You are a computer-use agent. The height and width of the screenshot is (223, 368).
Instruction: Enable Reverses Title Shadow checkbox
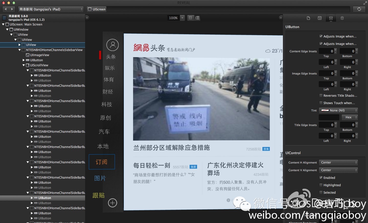[321, 95]
